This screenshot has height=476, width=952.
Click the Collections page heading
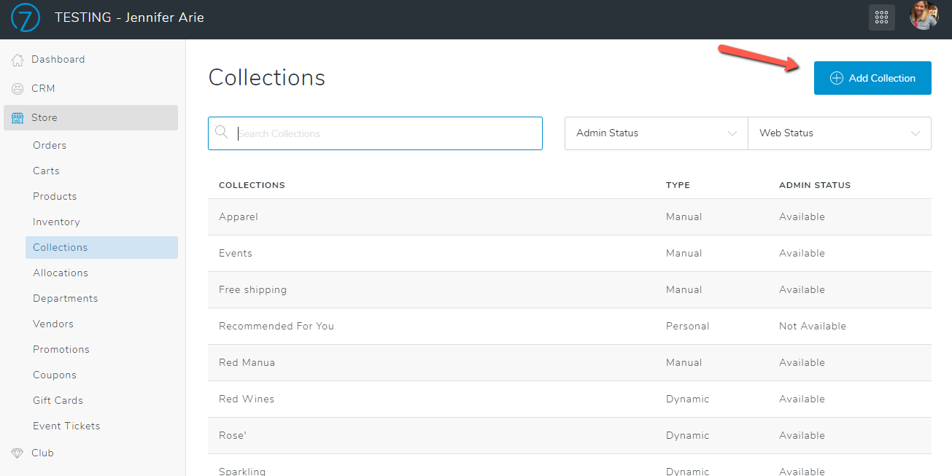tap(267, 77)
